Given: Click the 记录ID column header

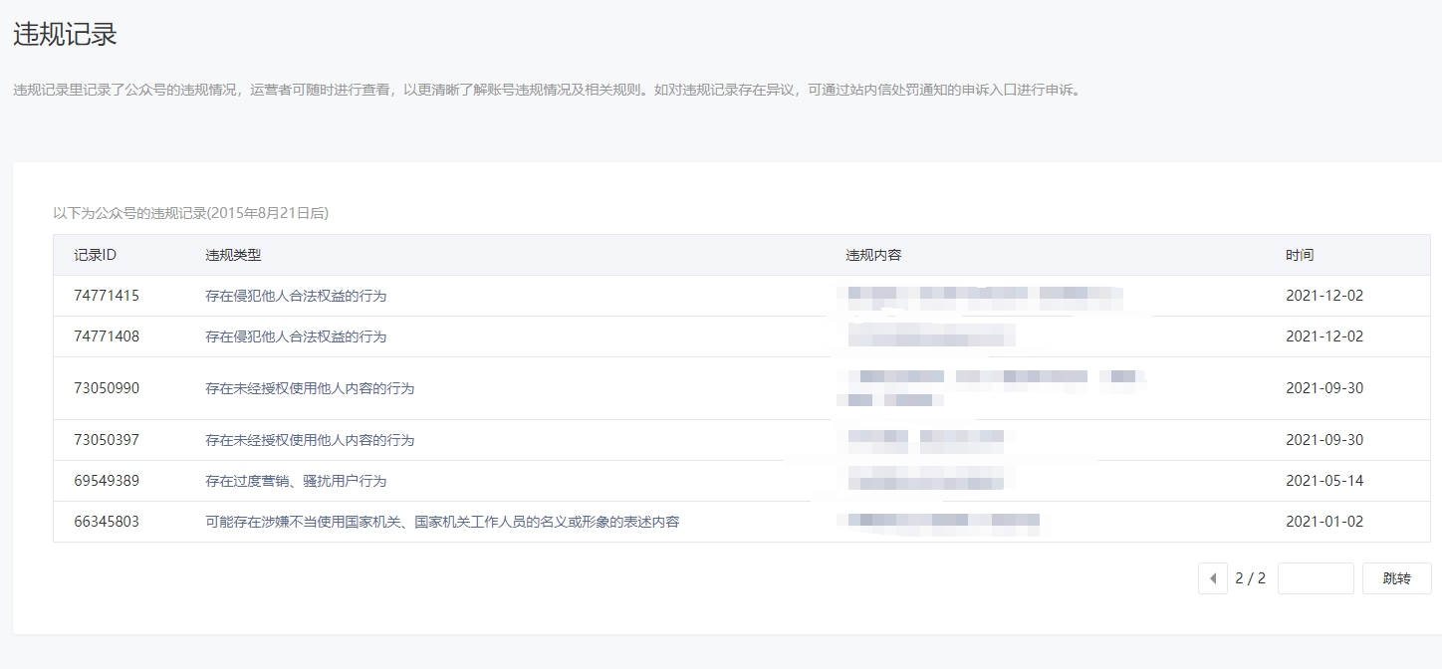Looking at the screenshot, I should pos(96,255).
